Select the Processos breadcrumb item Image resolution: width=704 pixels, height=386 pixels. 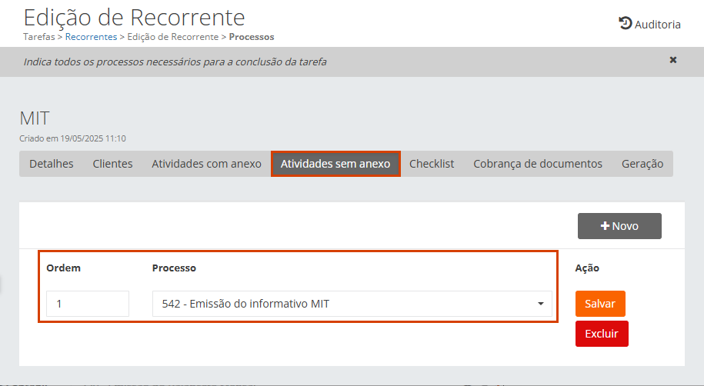coord(252,37)
